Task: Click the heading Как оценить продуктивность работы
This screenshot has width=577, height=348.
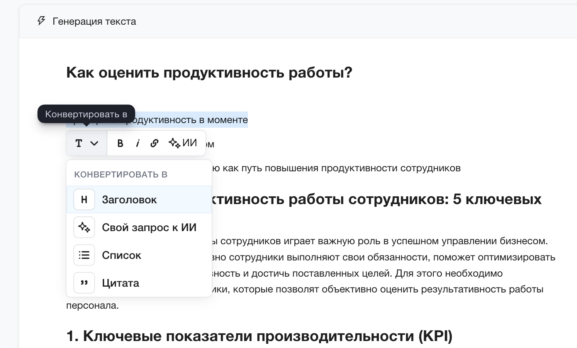Action: (x=209, y=72)
